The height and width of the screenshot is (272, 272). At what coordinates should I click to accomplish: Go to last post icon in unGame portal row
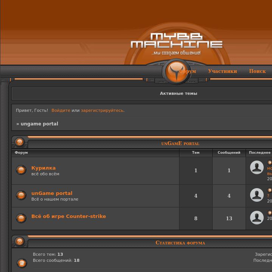pos(270,190)
